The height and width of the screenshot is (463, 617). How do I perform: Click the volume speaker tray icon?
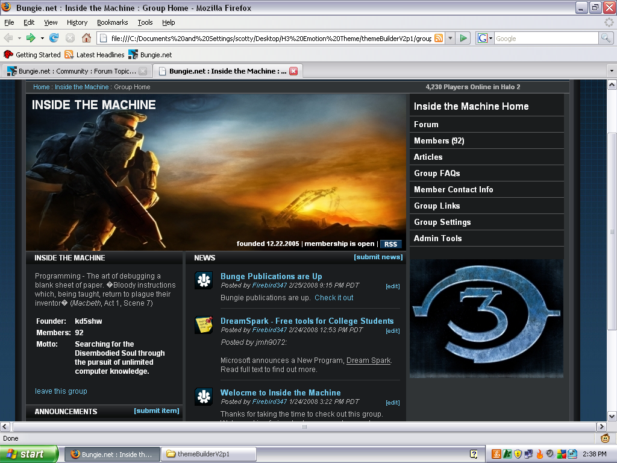pos(549,454)
